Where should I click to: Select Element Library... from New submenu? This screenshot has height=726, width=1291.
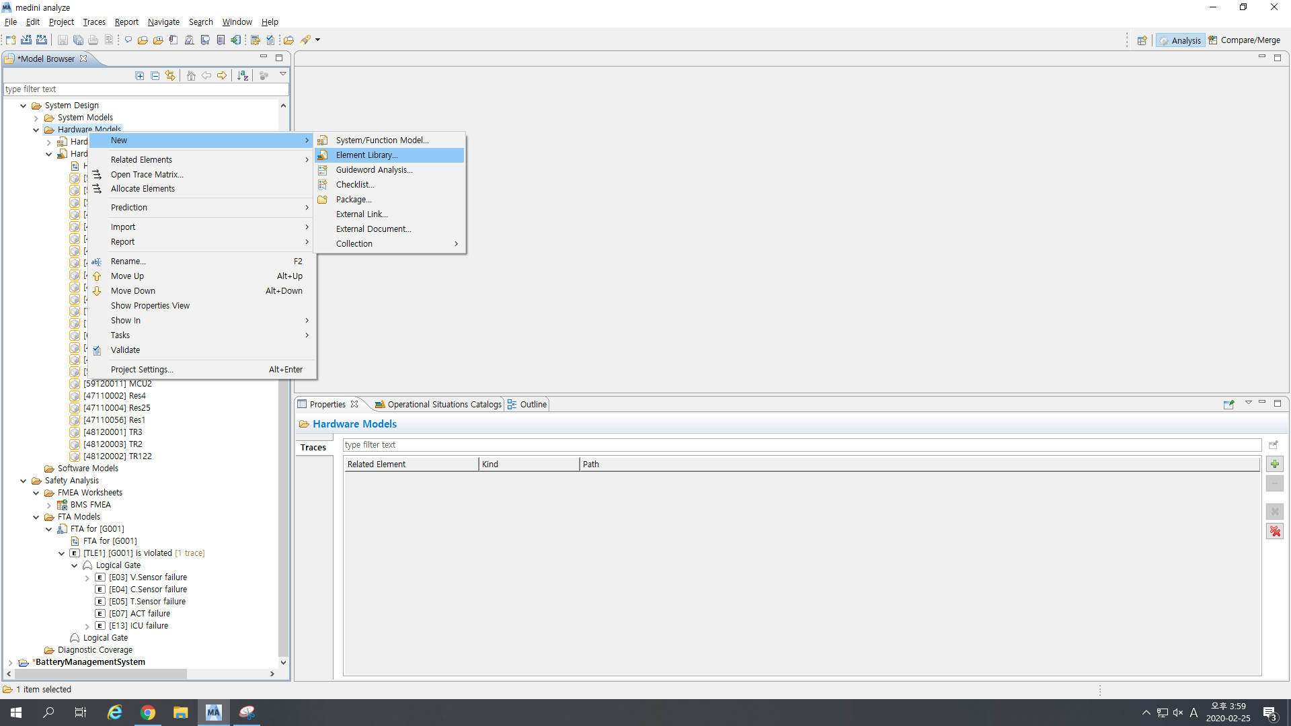366,155
